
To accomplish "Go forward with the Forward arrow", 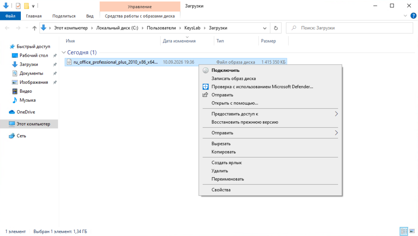I will coord(18,28).
